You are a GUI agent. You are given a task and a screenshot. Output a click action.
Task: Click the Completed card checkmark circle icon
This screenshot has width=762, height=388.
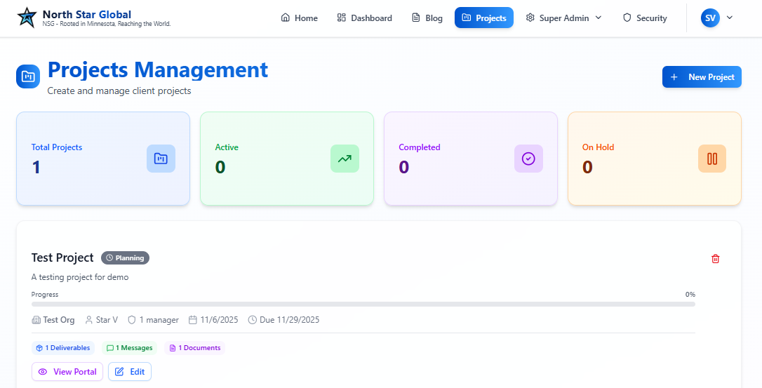tap(528, 159)
